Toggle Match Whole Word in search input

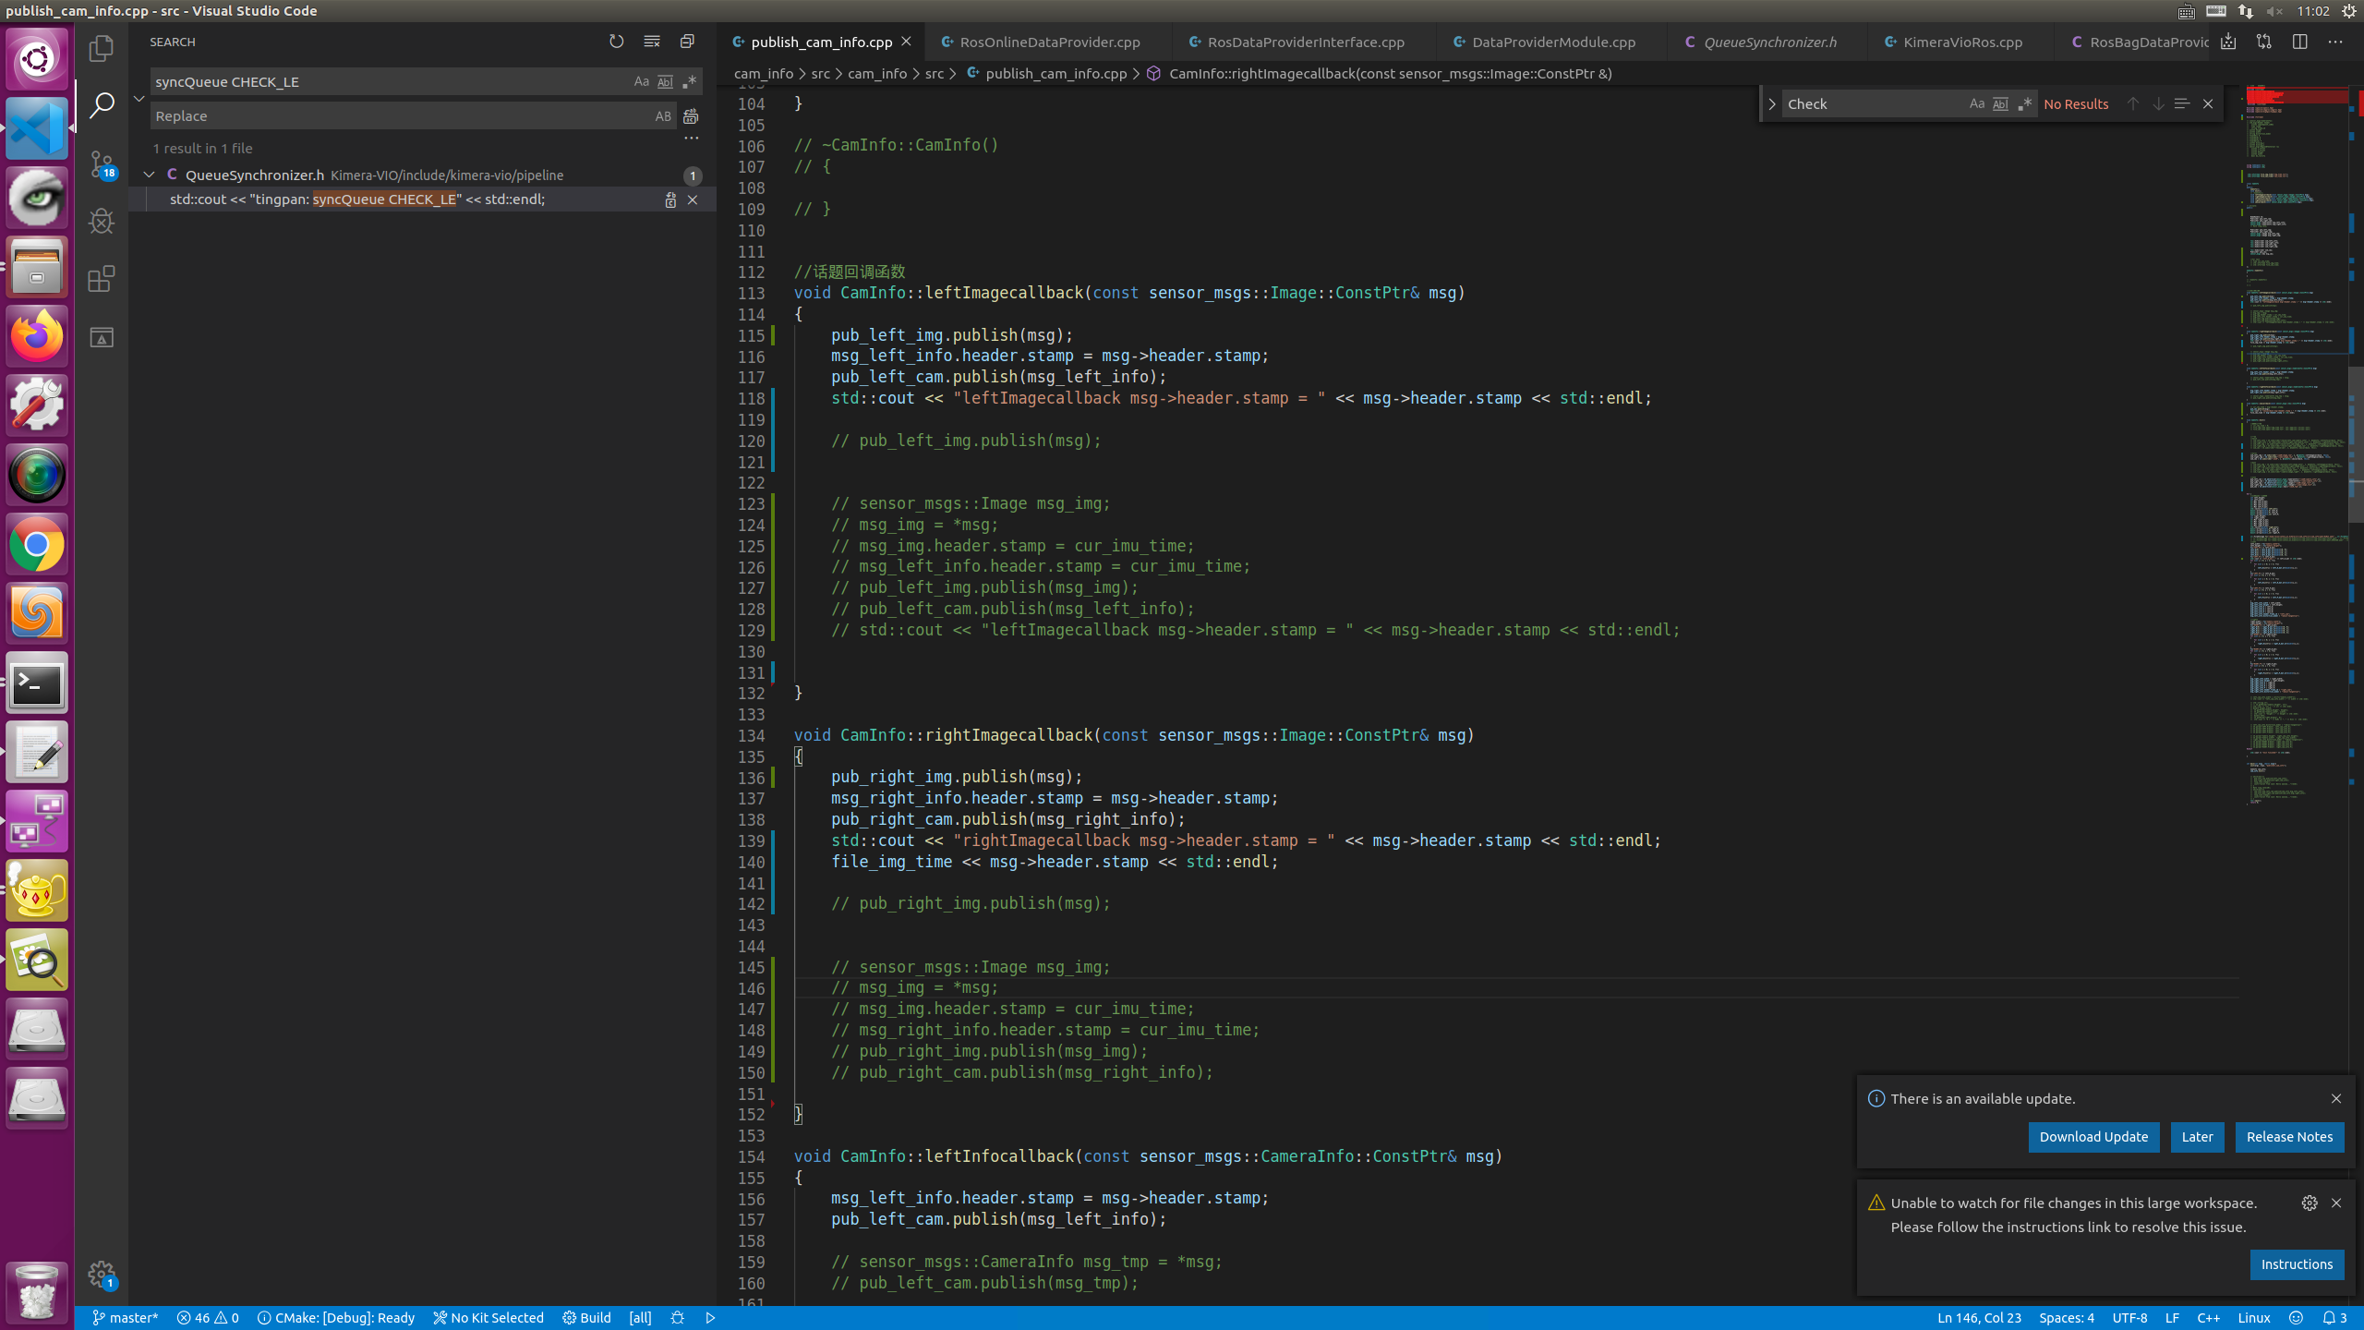[665, 81]
